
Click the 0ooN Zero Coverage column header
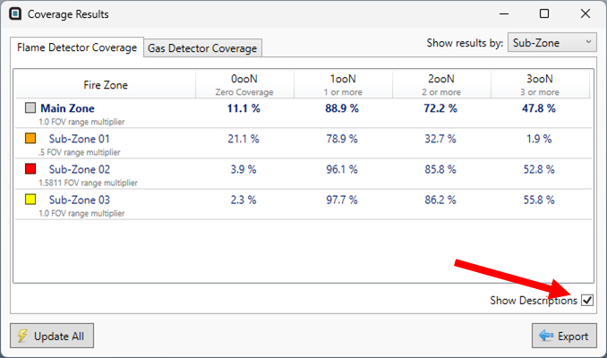pyautogui.click(x=244, y=84)
